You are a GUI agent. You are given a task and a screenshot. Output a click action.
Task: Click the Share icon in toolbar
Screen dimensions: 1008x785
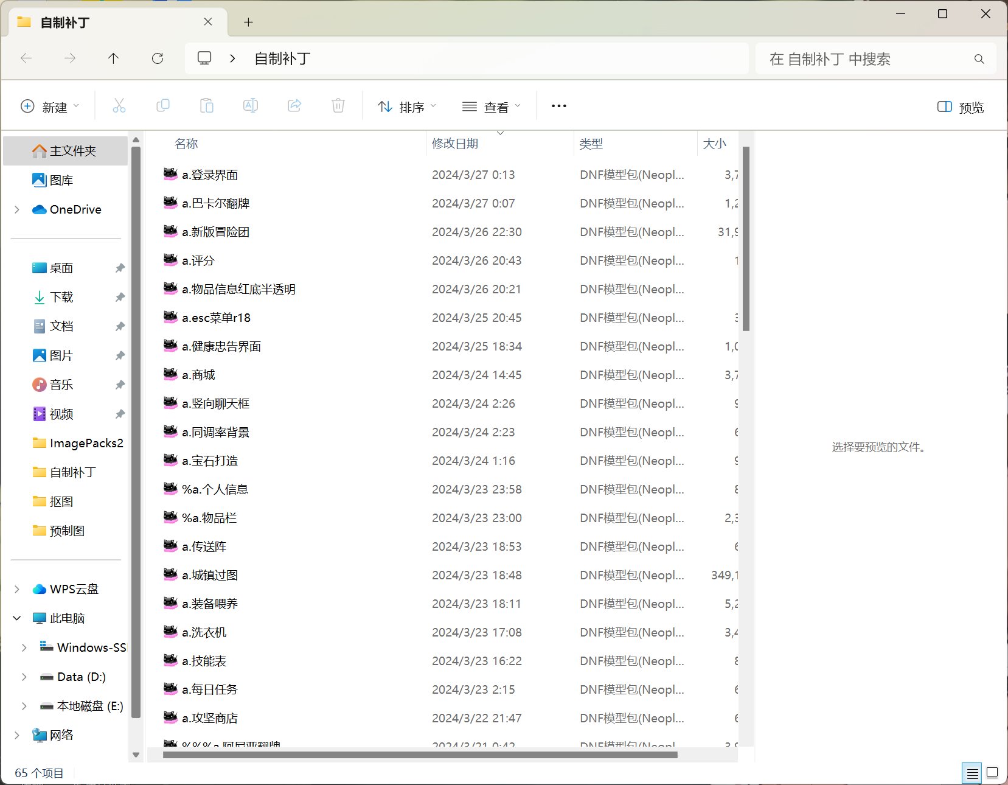click(x=294, y=106)
